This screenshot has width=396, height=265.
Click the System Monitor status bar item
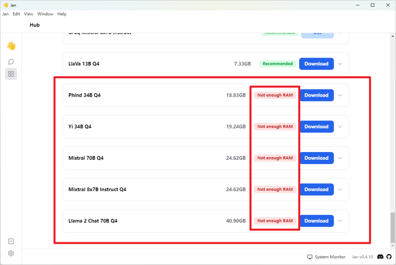(x=324, y=257)
